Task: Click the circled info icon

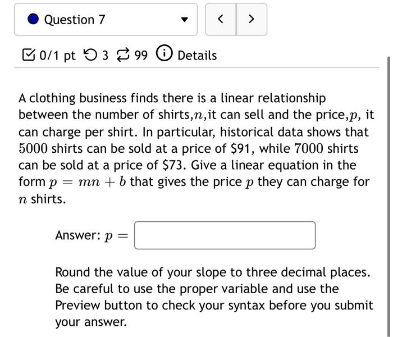Action: pyautogui.click(x=164, y=55)
